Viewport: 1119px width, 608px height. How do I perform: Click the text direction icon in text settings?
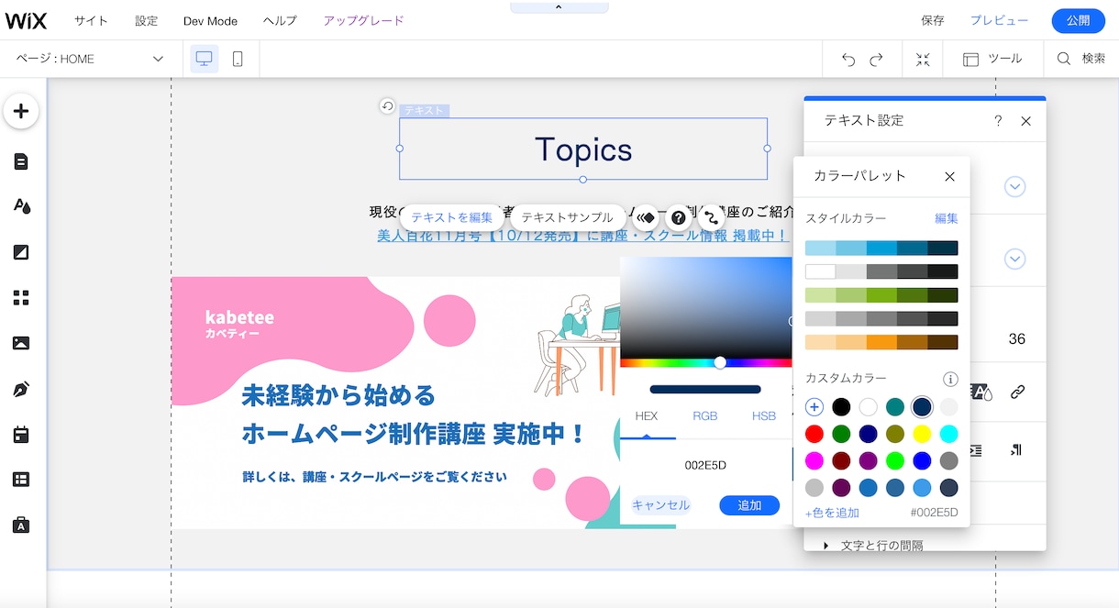click(x=1016, y=450)
